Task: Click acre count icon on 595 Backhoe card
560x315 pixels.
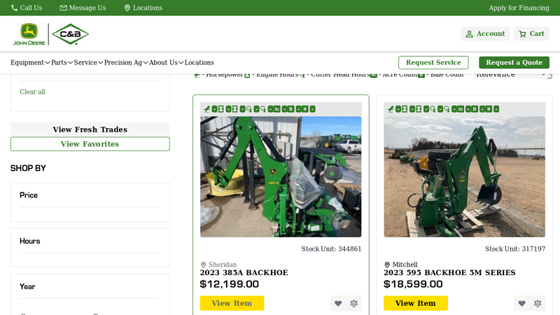Action: [x=460, y=109]
